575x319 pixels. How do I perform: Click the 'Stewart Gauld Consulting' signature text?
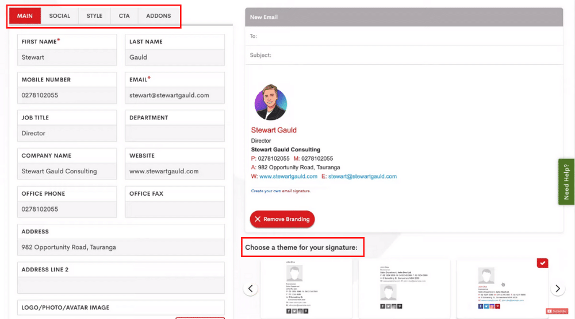[286, 150]
